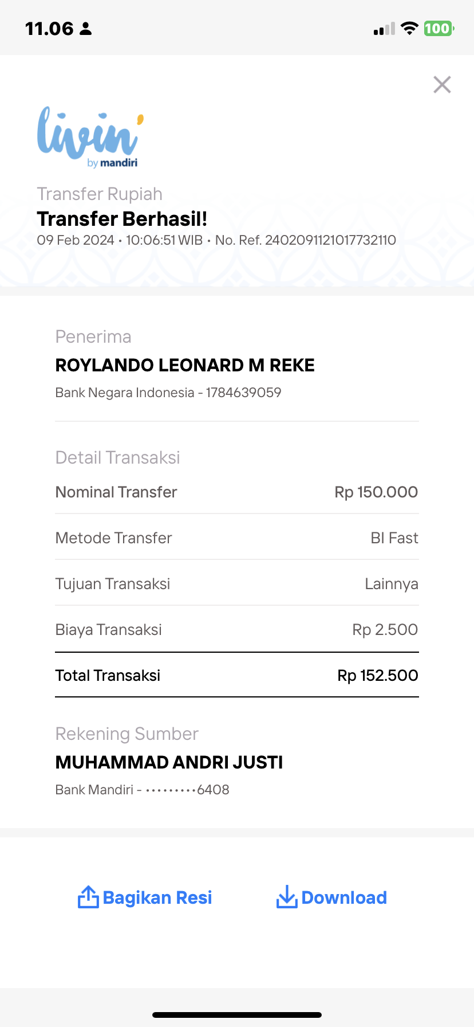
Task: Tap the person icon next to clock
Action: (x=86, y=29)
